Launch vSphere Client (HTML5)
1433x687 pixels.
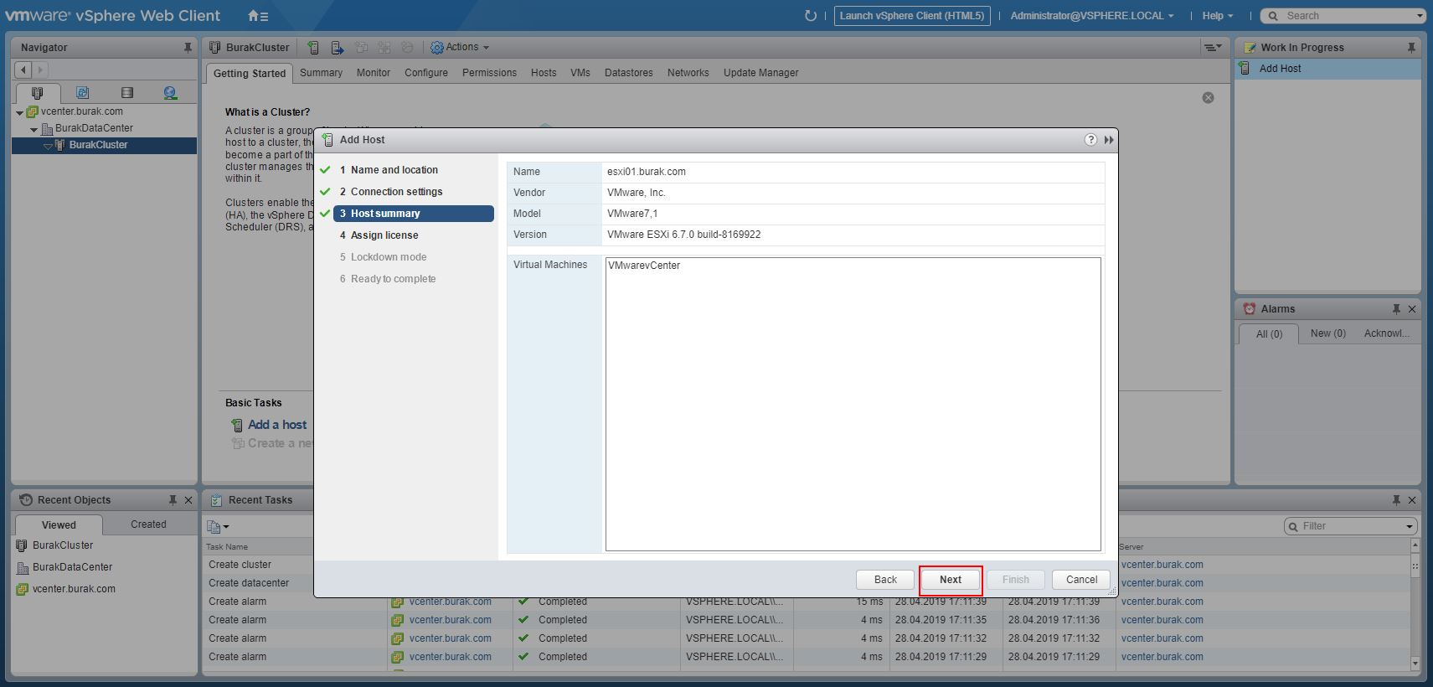point(911,16)
